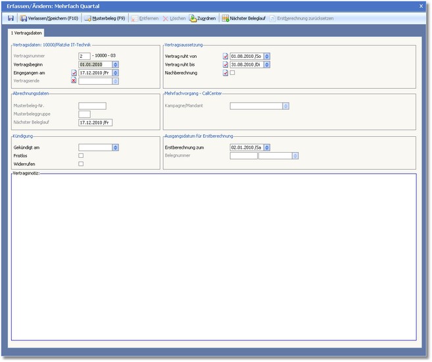Open Vertragsbeginn date dropdown

(x=115, y=65)
